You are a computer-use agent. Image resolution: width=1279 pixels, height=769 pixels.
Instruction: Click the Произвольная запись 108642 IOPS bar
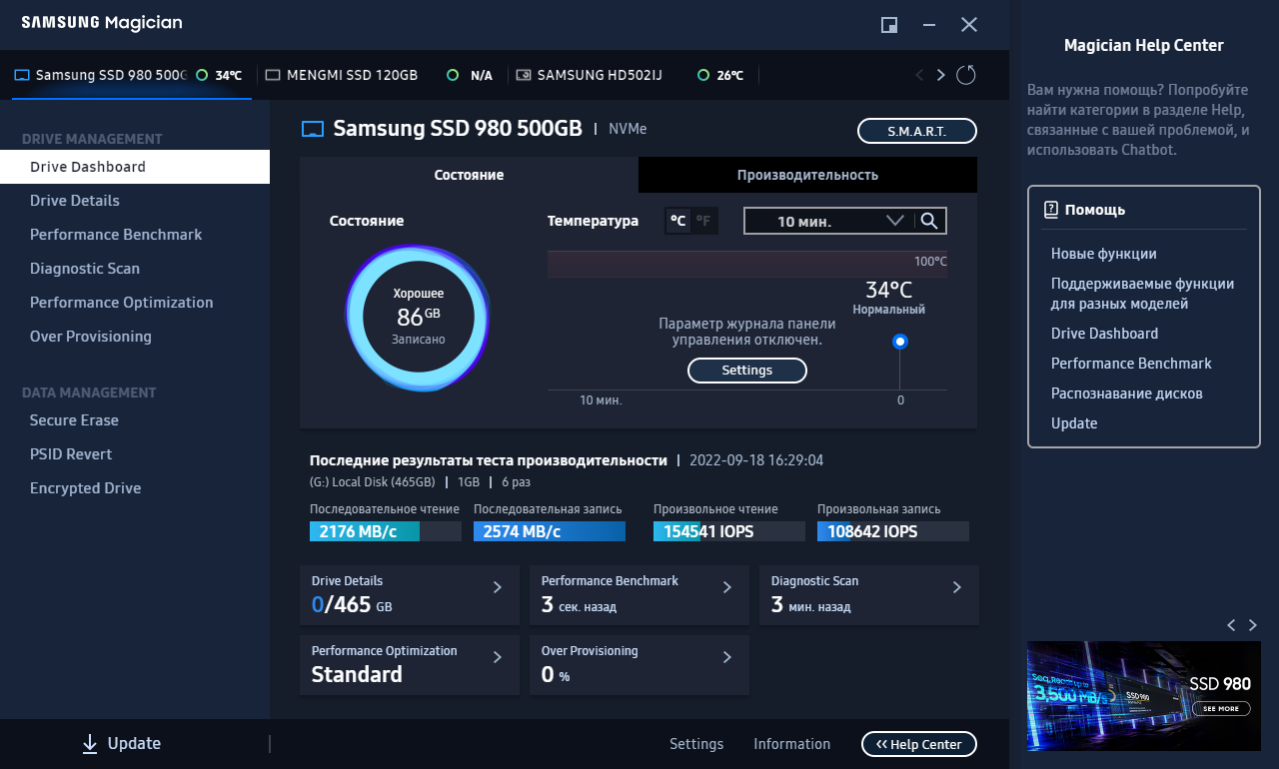pos(893,531)
